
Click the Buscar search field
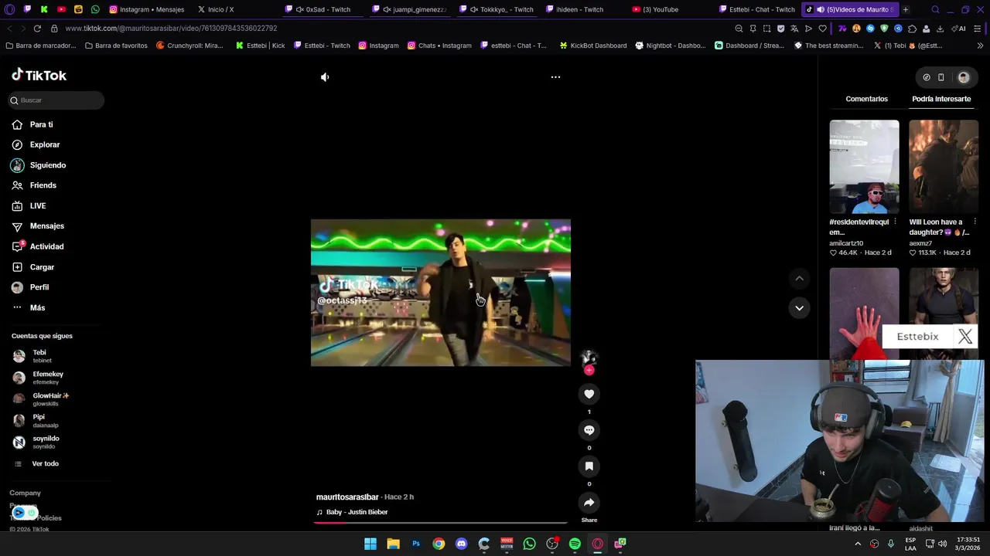click(x=56, y=100)
